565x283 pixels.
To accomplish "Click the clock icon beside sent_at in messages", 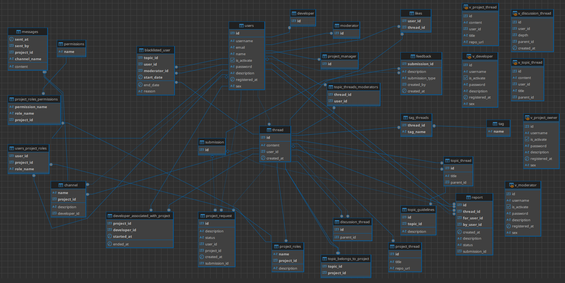I will [11, 39].
